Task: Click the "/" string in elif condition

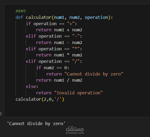Action: pos(76,61)
